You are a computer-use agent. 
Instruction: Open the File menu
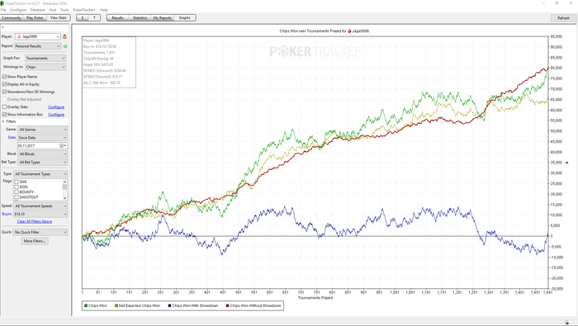tap(3, 10)
